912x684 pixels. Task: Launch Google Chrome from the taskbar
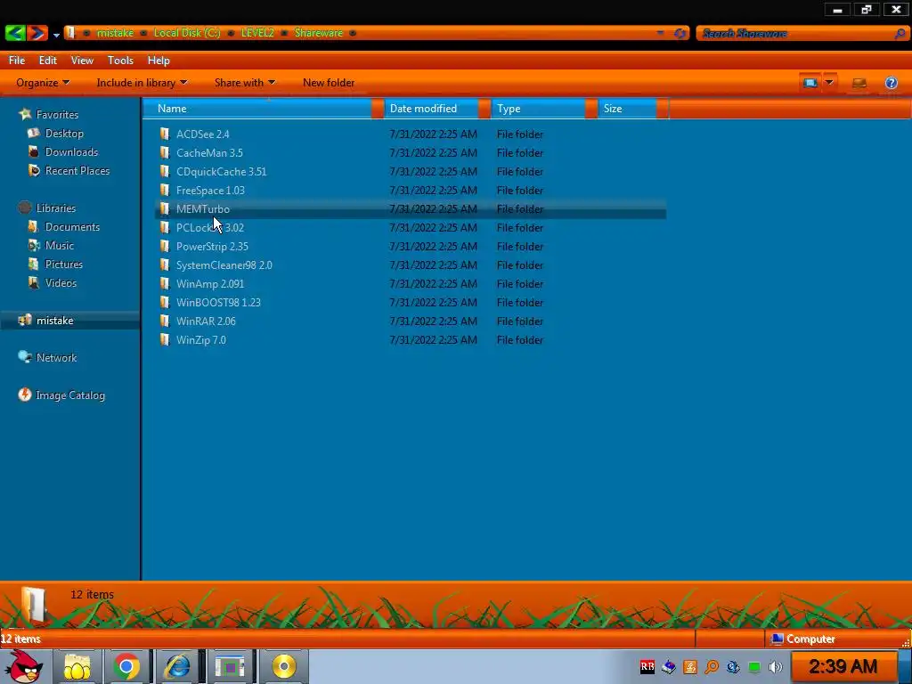[126, 666]
